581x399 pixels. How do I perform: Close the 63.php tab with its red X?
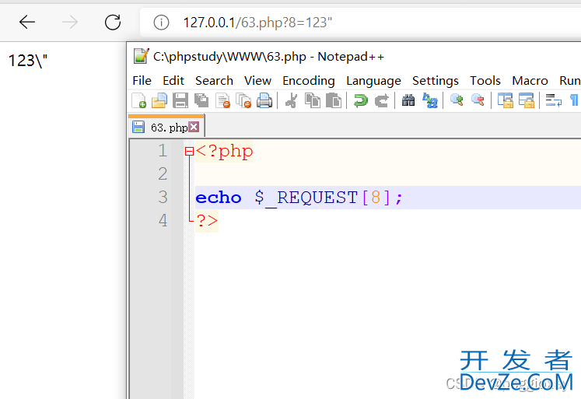194,127
